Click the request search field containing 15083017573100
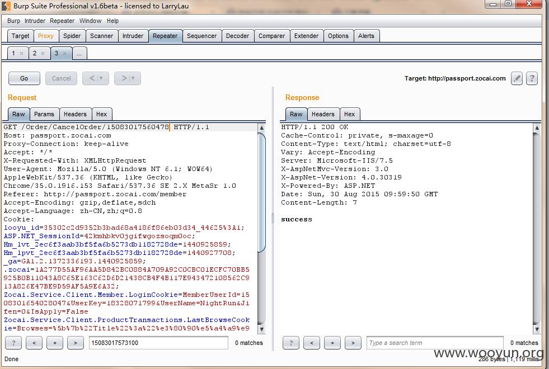The image size is (549, 369). pos(158,343)
